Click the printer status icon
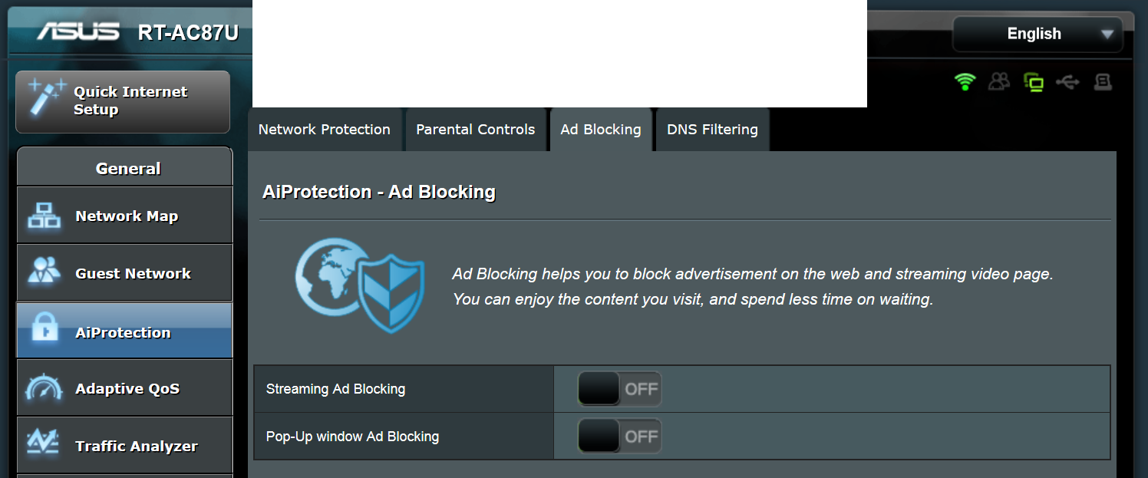The image size is (1148, 478). tap(1103, 81)
